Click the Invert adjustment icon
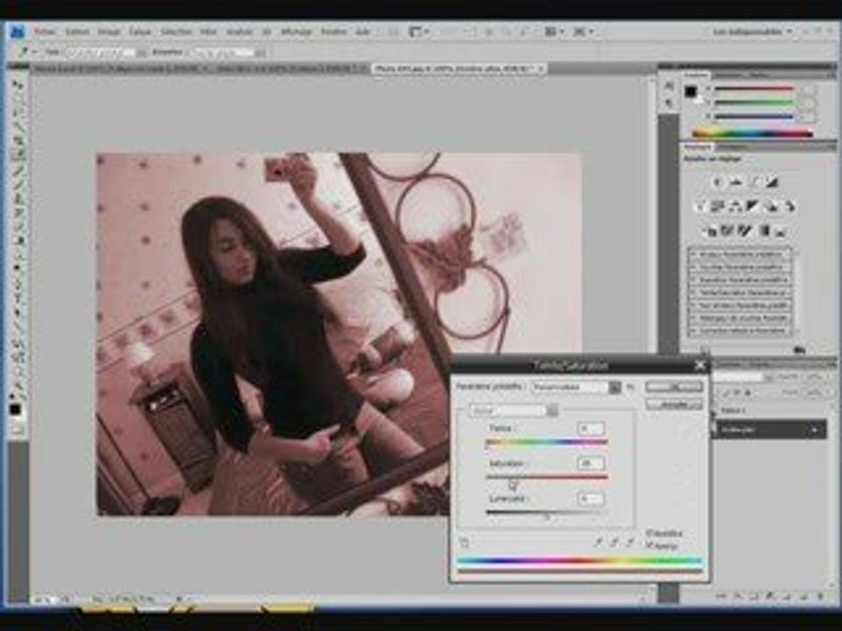 coord(710,230)
